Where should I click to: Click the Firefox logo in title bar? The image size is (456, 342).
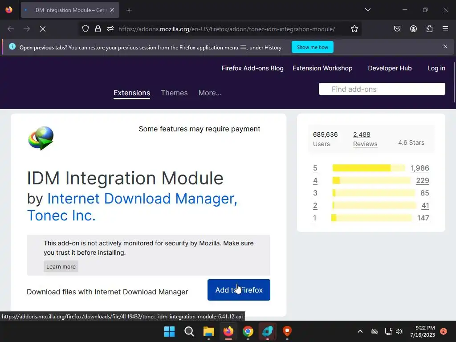[9, 10]
